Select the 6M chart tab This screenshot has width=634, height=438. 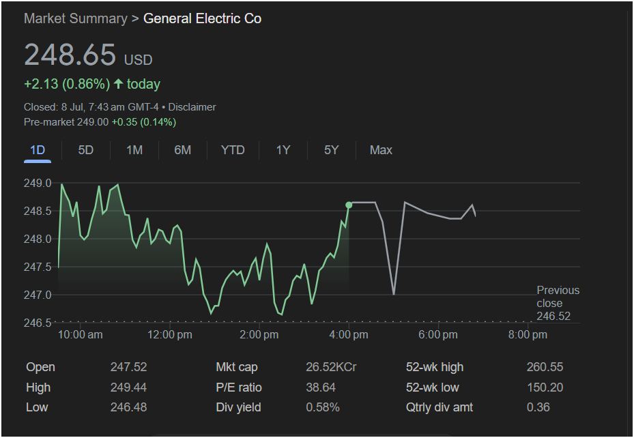coord(183,150)
